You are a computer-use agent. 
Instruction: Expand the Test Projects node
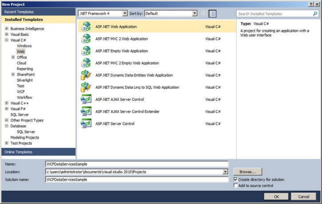coord(6,143)
